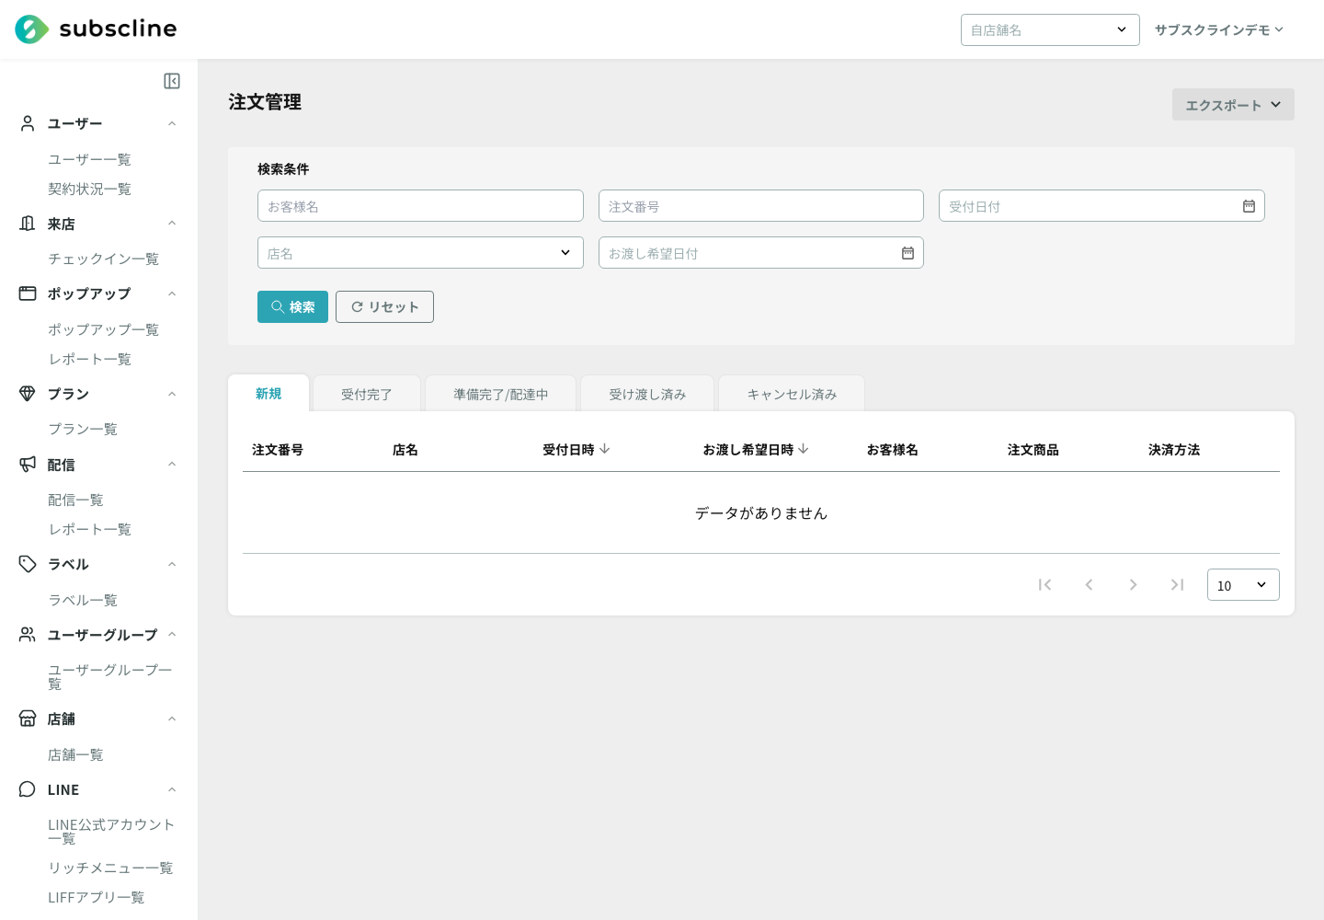Click the LINE chat bubble icon in sidebar
Screen dimensions: 1324x920
point(28,789)
